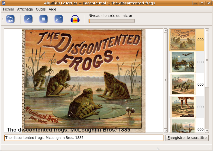Select the horse legs and frogs thumbnail
This screenshot has width=213, height=151.
(183, 107)
